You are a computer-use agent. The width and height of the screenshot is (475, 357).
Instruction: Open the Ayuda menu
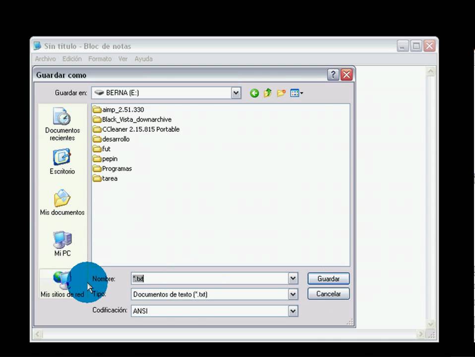click(144, 59)
